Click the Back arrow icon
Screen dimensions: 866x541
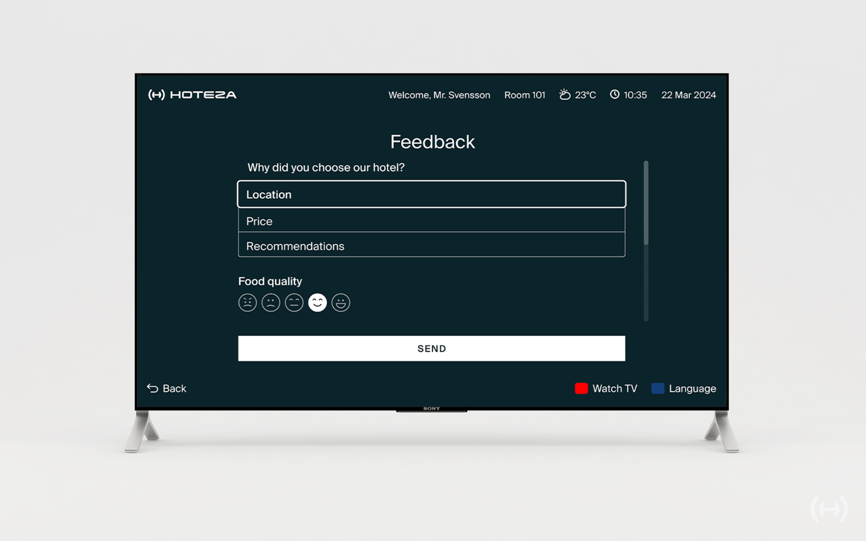click(x=152, y=388)
